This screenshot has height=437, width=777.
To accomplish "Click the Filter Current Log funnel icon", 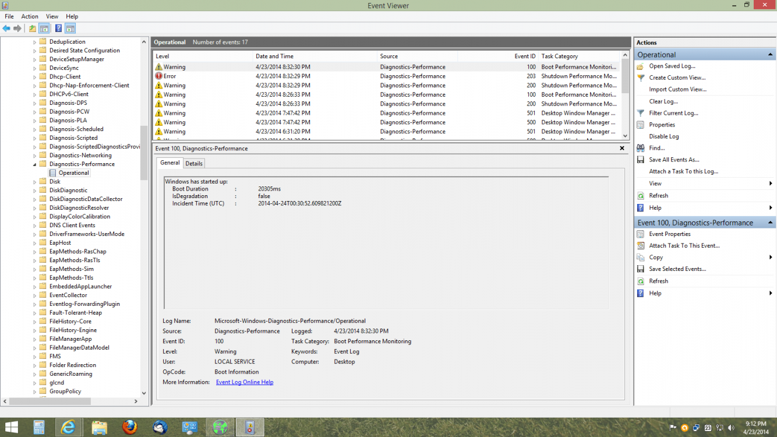I will 641,113.
